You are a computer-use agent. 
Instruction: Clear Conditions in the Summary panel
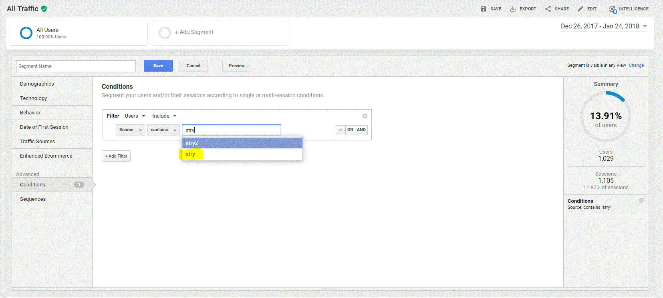tap(641, 200)
